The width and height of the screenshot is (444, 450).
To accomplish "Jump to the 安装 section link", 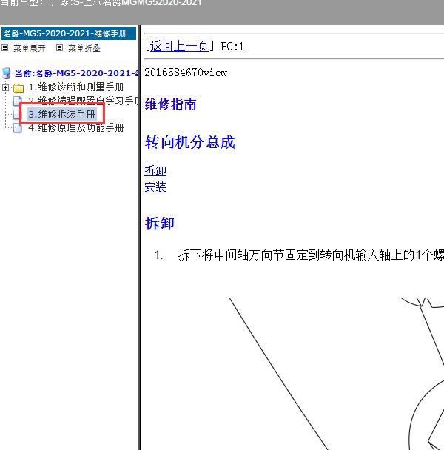I will (155, 187).
